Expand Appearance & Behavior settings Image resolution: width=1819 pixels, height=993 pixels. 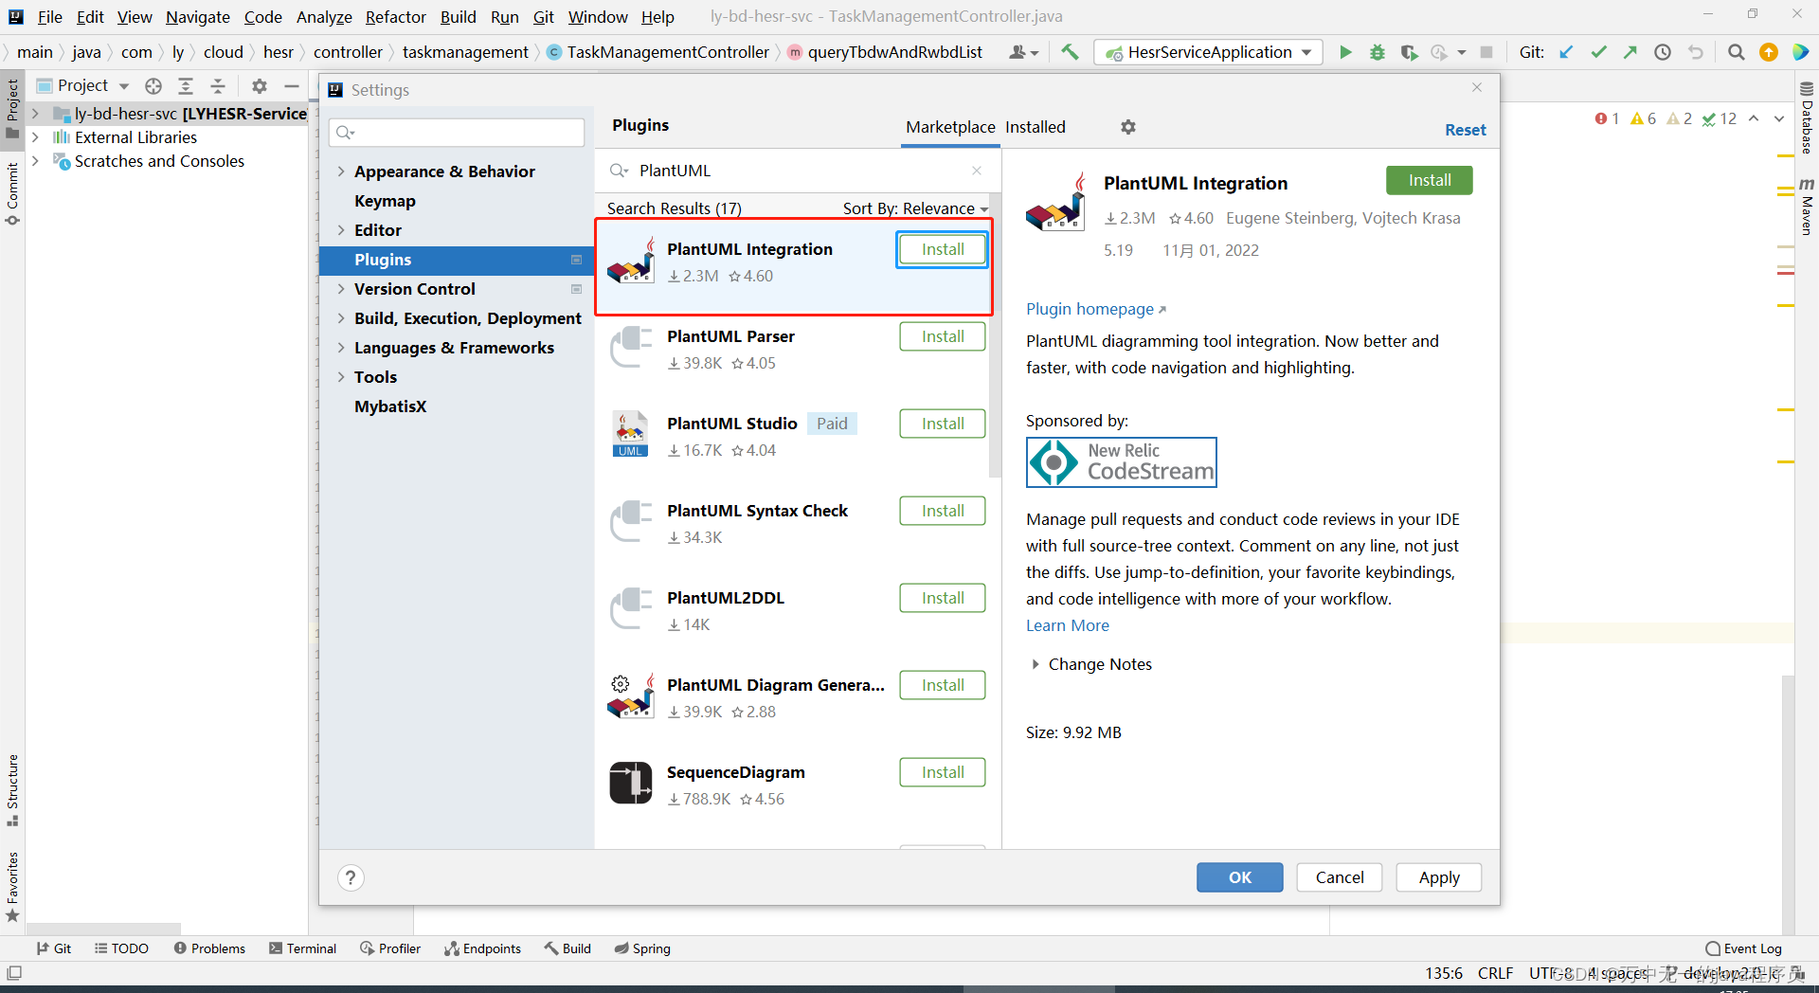pyautogui.click(x=341, y=172)
